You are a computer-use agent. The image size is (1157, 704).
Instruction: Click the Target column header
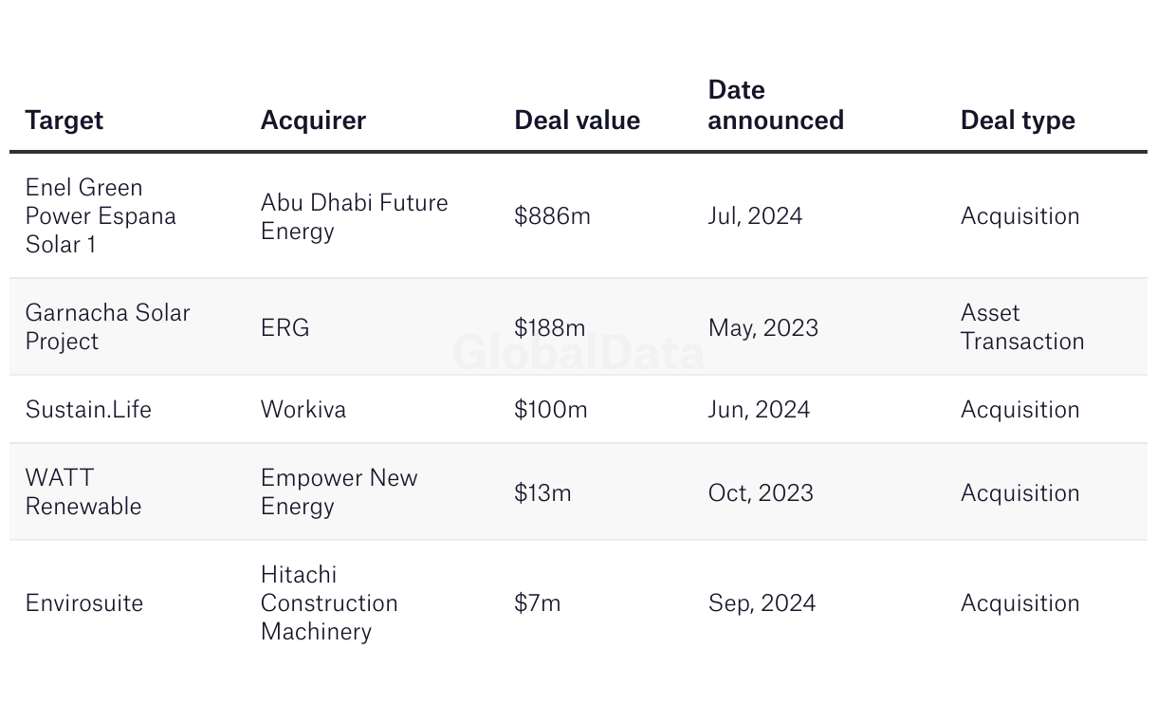64,120
